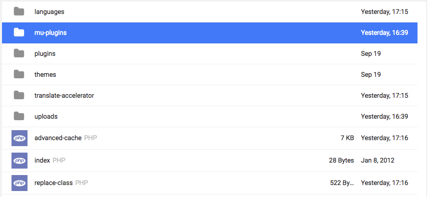Click the themes folder icon
Screen dimensions: 428x197
[x=19, y=74]
